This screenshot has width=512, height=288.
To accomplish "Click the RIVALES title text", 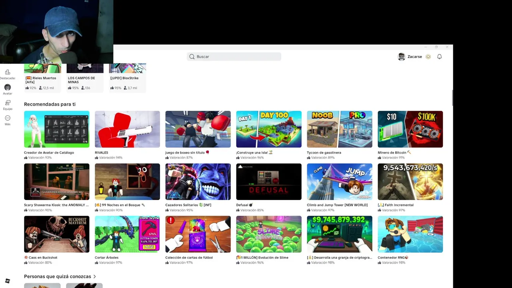I will (102, 152).
